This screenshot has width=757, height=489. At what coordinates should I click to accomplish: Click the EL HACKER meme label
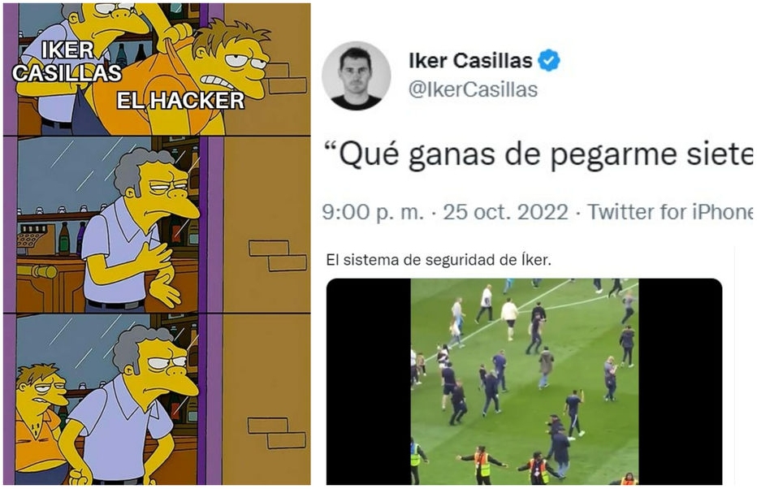coord(180,101)
